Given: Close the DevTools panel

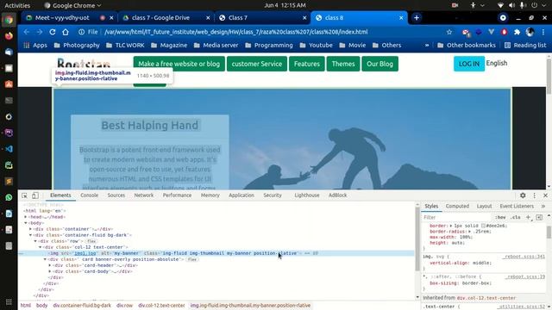Looking at the screenshot, I should (x=545, y=195).
